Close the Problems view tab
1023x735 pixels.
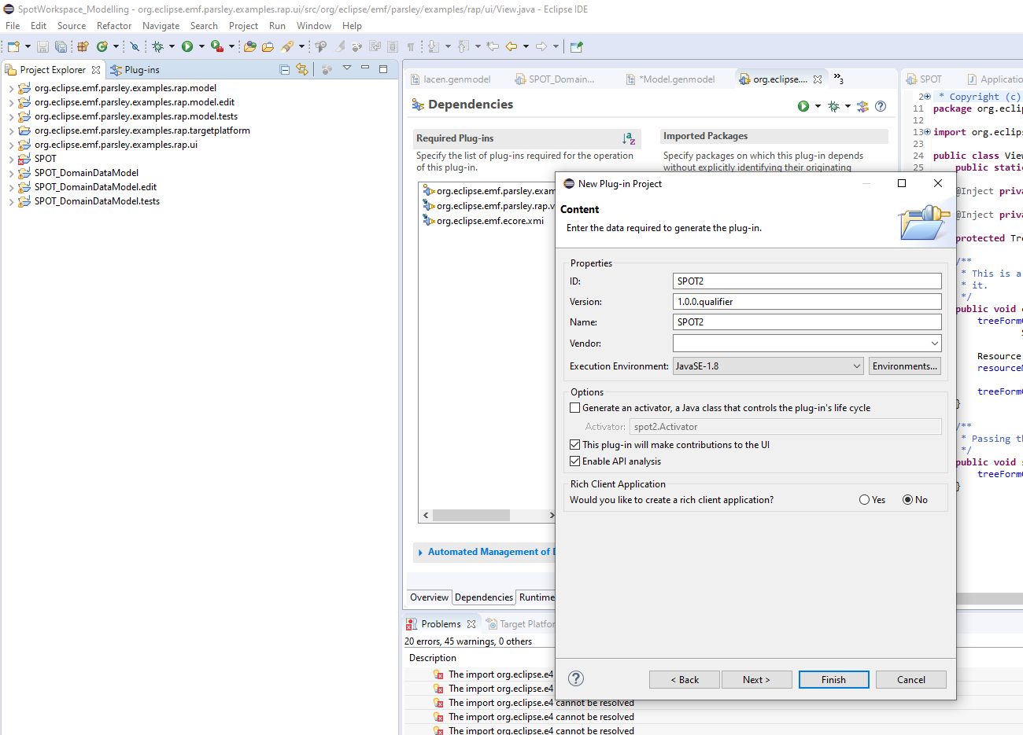click(471, 624)
